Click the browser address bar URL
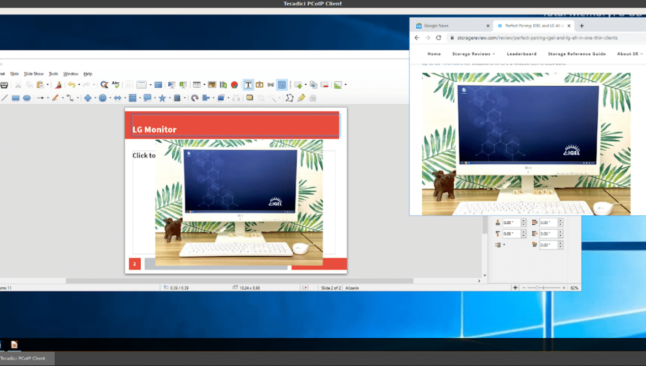 pos(537,38)
